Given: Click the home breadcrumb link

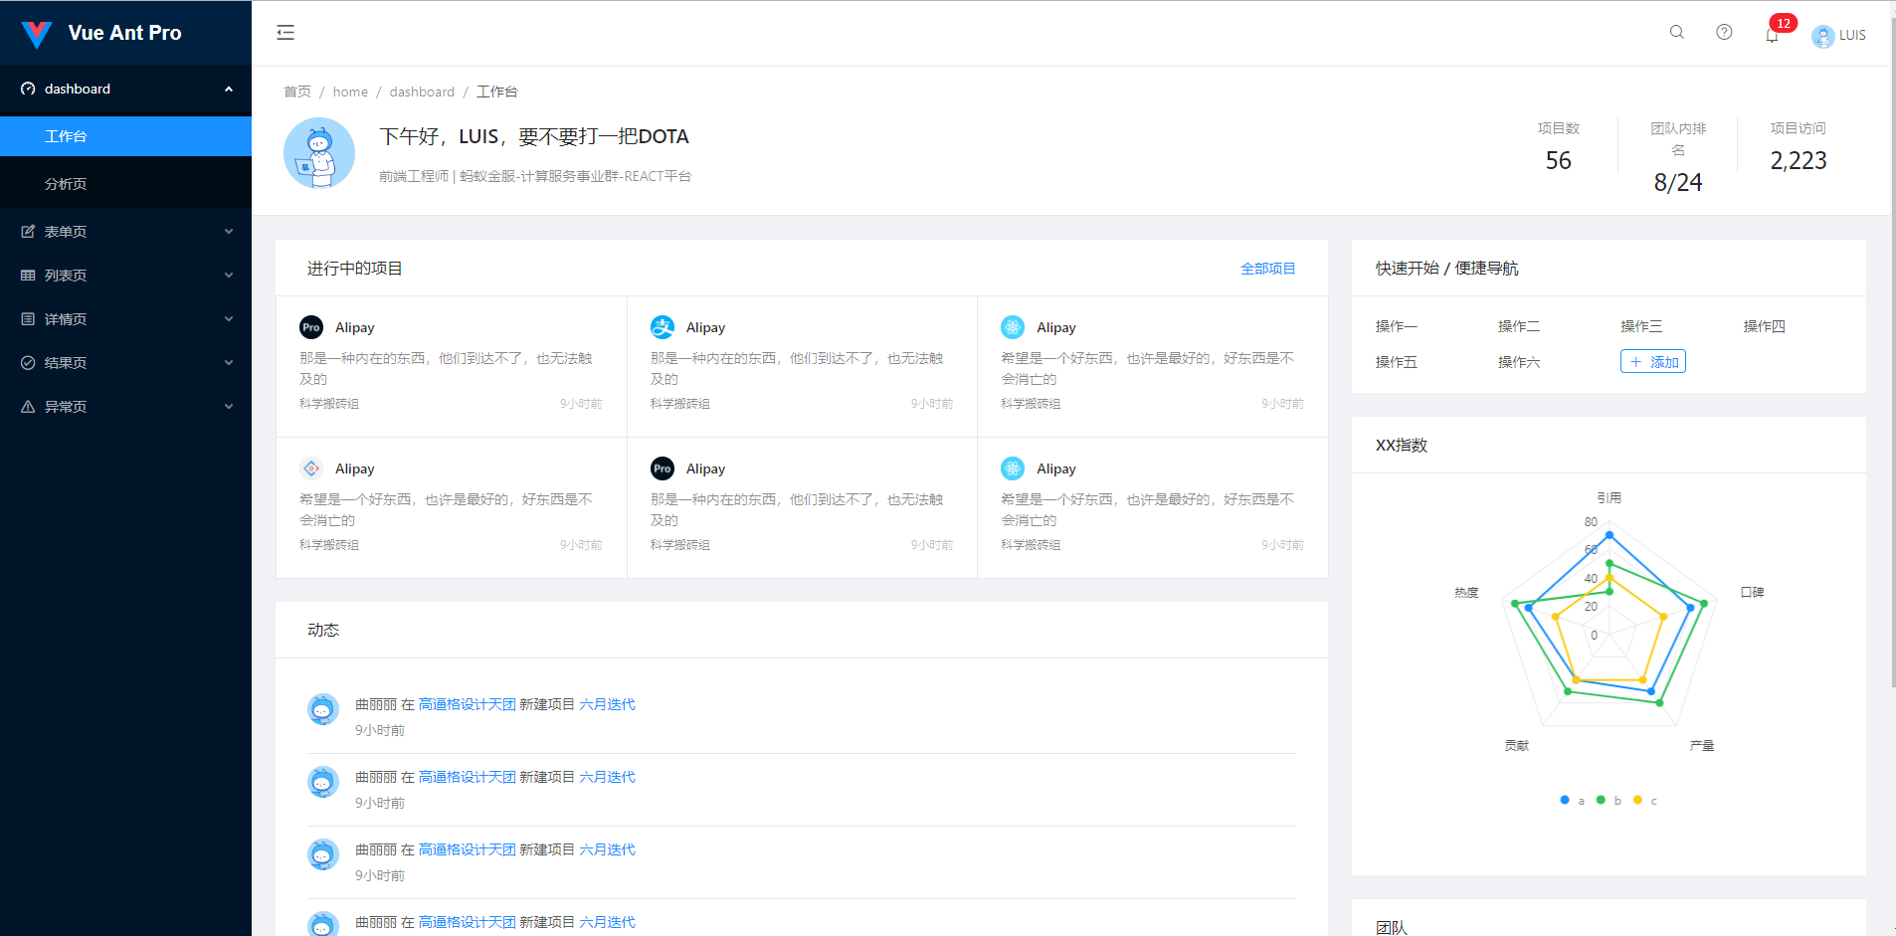Looking at the screenshot, I should pyautogui.click(x=350, y=92).
